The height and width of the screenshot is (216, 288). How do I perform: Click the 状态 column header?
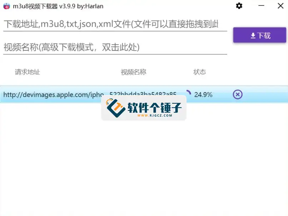(x=199, y=72)
